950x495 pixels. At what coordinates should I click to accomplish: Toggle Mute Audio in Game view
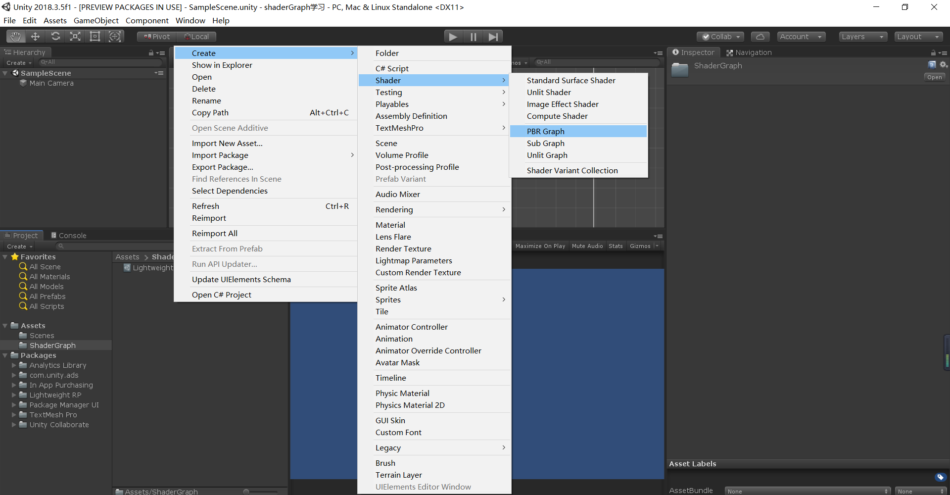click(x=587, y=246)
